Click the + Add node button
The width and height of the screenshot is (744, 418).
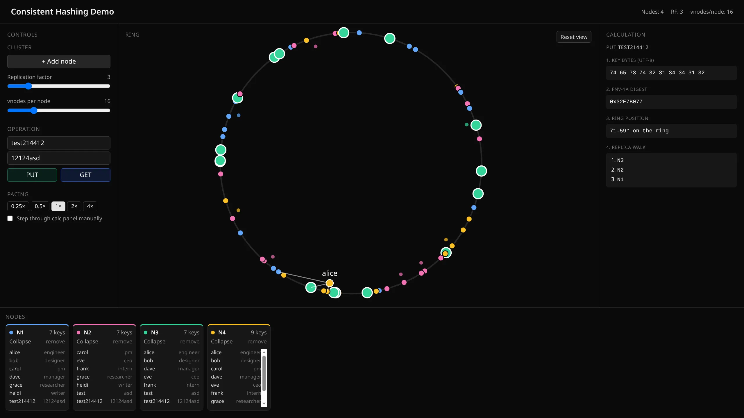tap(59, 61)
